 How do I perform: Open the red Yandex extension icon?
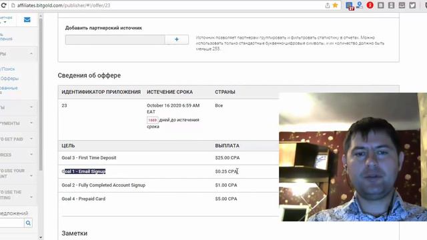[x=370, y=5]
